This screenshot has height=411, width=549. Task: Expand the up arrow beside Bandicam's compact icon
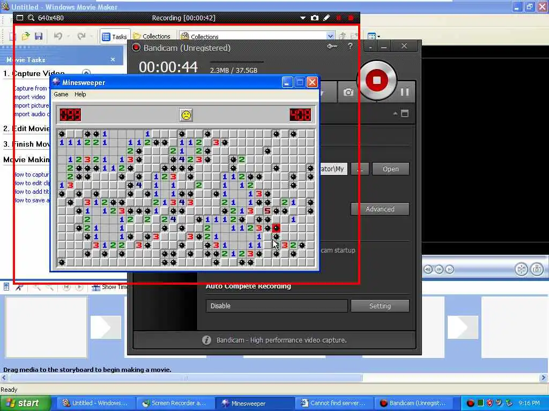point(395,113)
